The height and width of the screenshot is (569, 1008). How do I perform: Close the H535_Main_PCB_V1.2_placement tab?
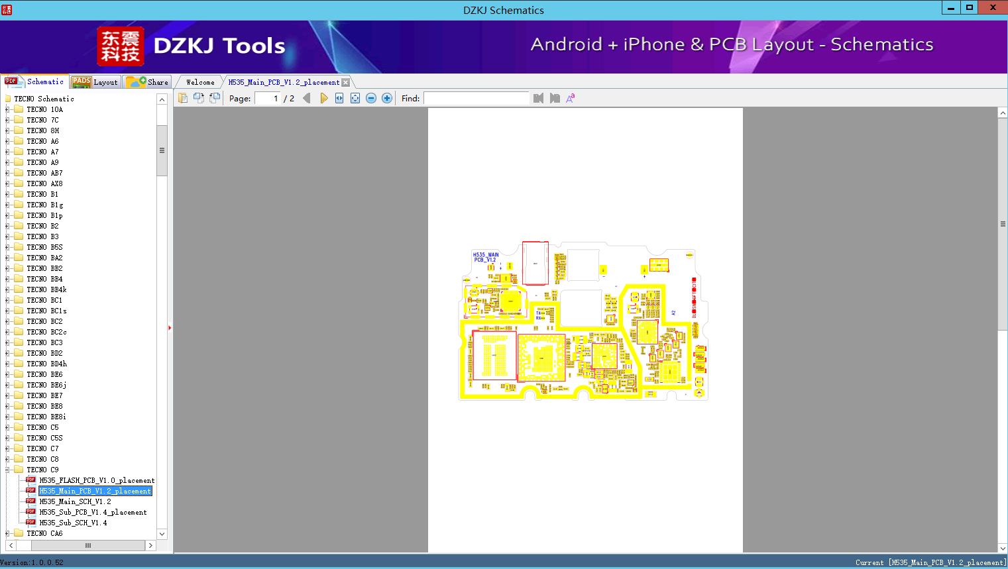(x=345, y=82)
